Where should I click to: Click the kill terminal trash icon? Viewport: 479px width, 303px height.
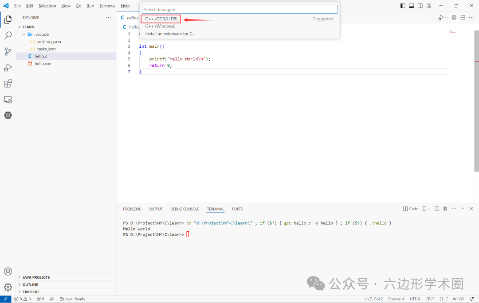click(x=445, y=209)
